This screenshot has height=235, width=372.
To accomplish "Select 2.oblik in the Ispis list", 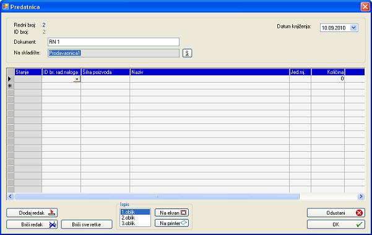I will [135, 218].
